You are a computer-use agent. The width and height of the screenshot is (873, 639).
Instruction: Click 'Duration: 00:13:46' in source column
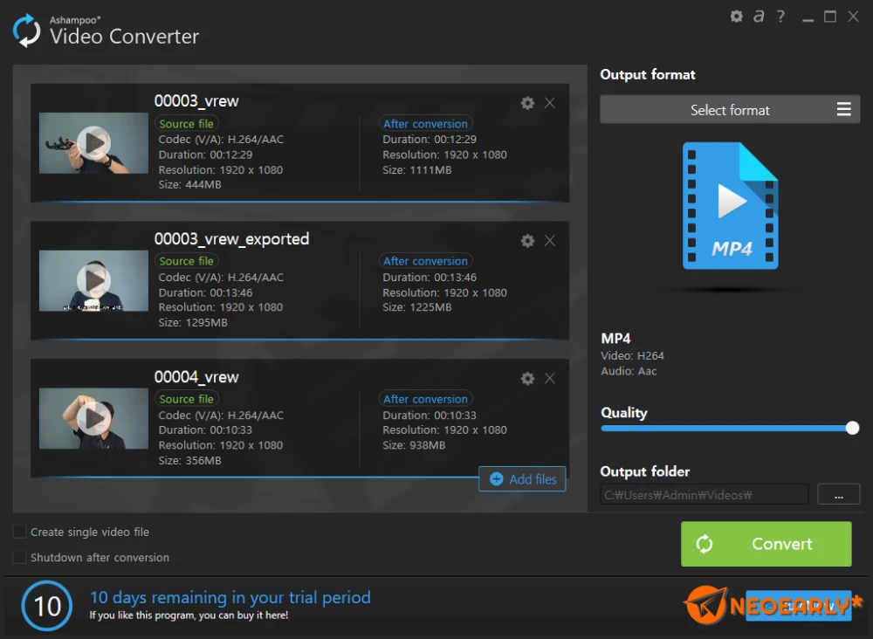pos(205,292)
